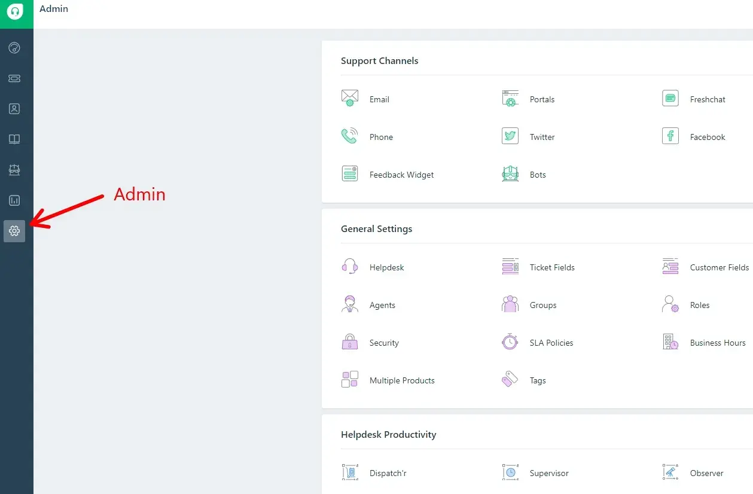The height and width of the screenshot is (494, 753).
Task: Click the Security padlock icon
Action: (350, 341)
